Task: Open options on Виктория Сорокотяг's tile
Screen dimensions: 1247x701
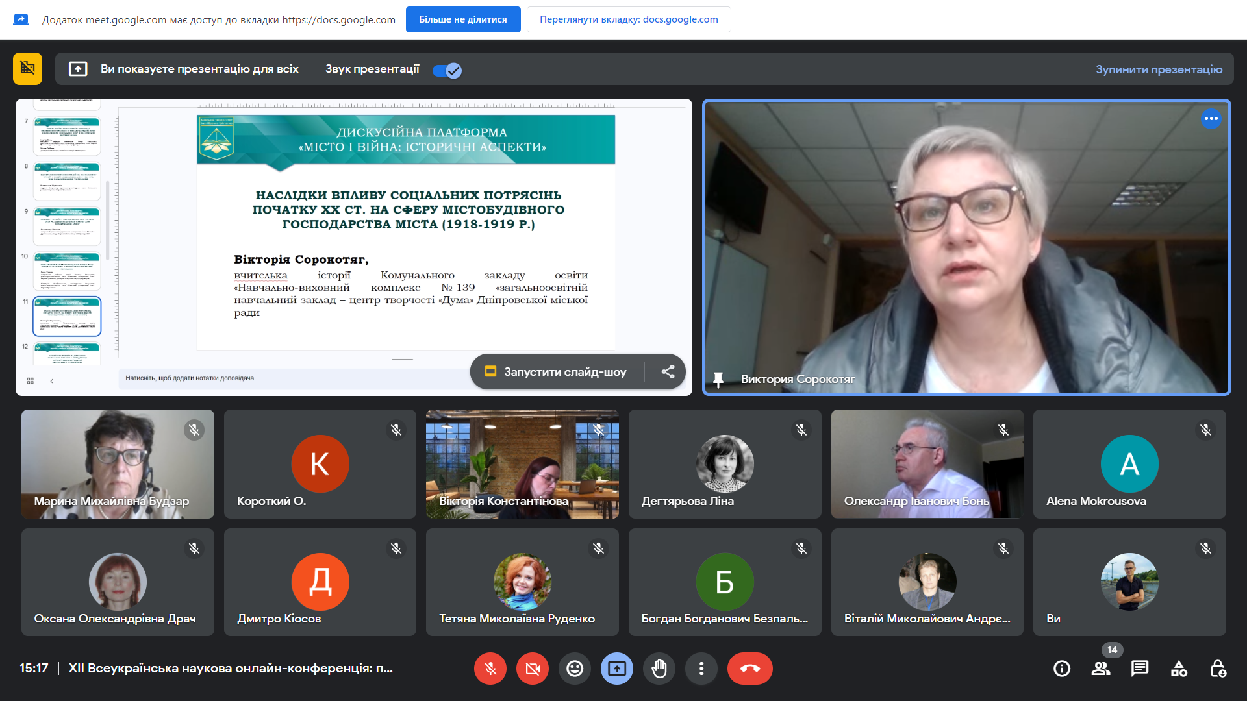Action: pos(1211,119)
